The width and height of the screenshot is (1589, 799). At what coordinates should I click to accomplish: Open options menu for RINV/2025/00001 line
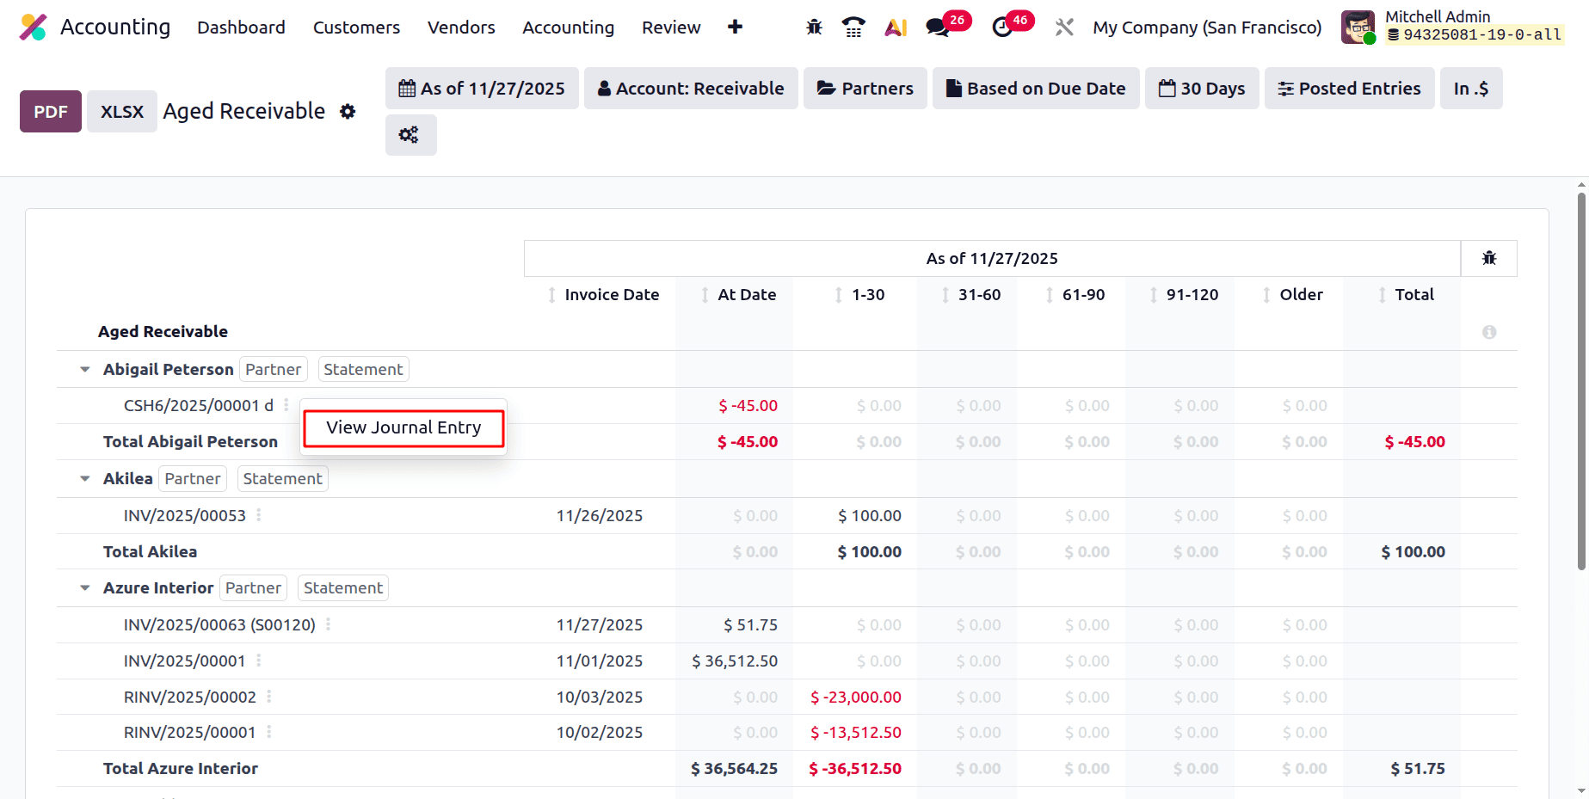pos(268,732)
